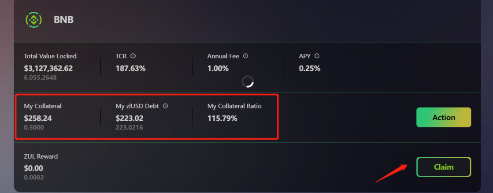This screenshot has height=193, width=493.
Task: Click the BNB coin logo icon
Action: 33,20
